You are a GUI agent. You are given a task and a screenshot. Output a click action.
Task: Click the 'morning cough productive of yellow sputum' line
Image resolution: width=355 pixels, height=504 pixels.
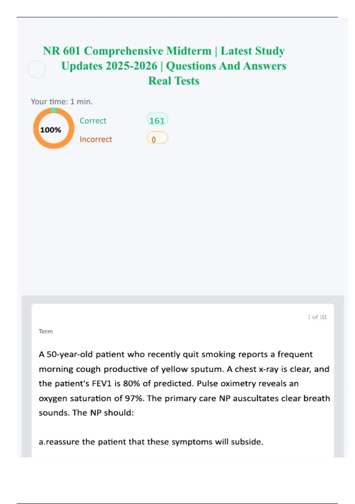(184, 369)
